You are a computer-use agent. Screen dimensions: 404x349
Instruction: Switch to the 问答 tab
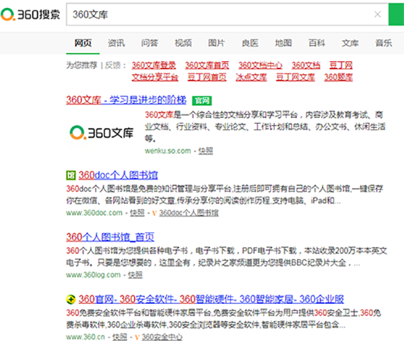149,42
